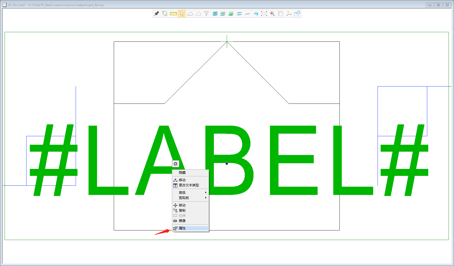Image resolution: width=454 pixels, height=266 pixels.
Task: Click the blue undo arrow icon
Action: tap(256, 14)
